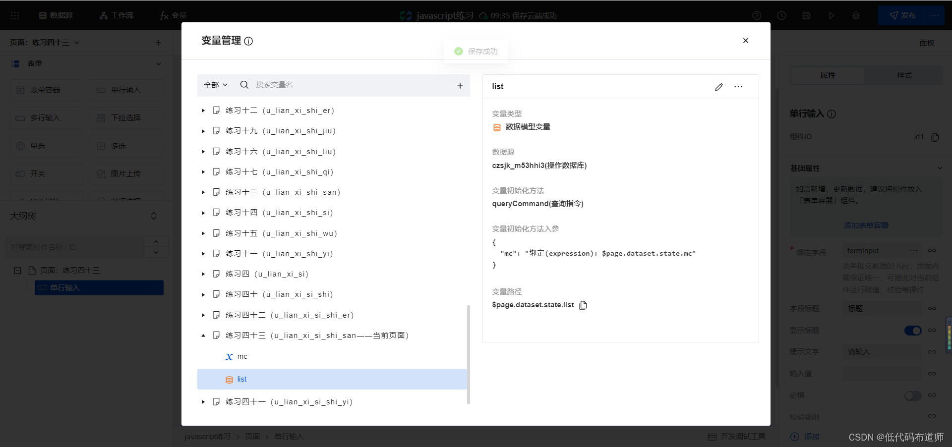Toggle the 大纲树 panel collapse arrows

coord(154,216)
